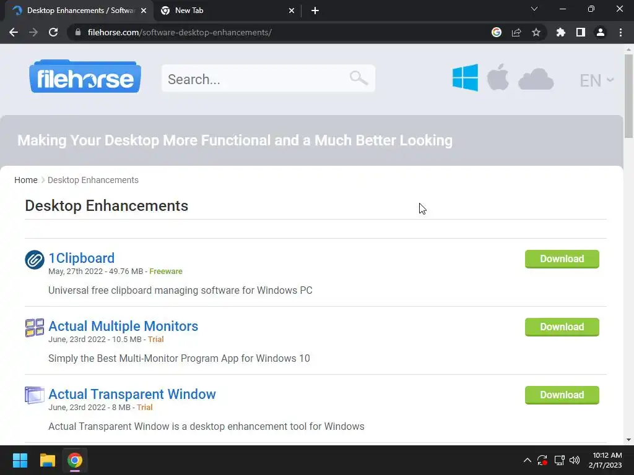Open Chrome three-dot menu

(x=620, y=32)
